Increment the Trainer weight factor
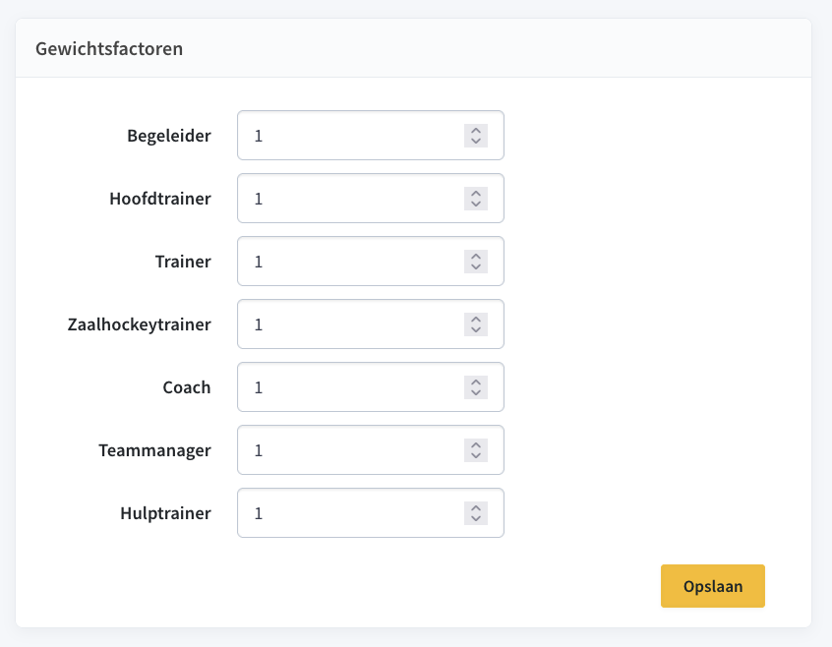This screenshot has width=832, height=647. pyautogui.click(x=476, y=256)
